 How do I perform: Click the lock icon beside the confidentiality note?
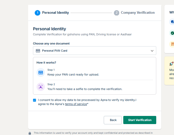click(x=30, y=133)
